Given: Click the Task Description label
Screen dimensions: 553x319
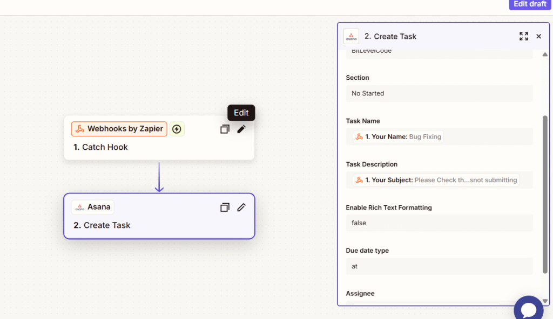Looking at the screenshot, I should click(372, 164).
